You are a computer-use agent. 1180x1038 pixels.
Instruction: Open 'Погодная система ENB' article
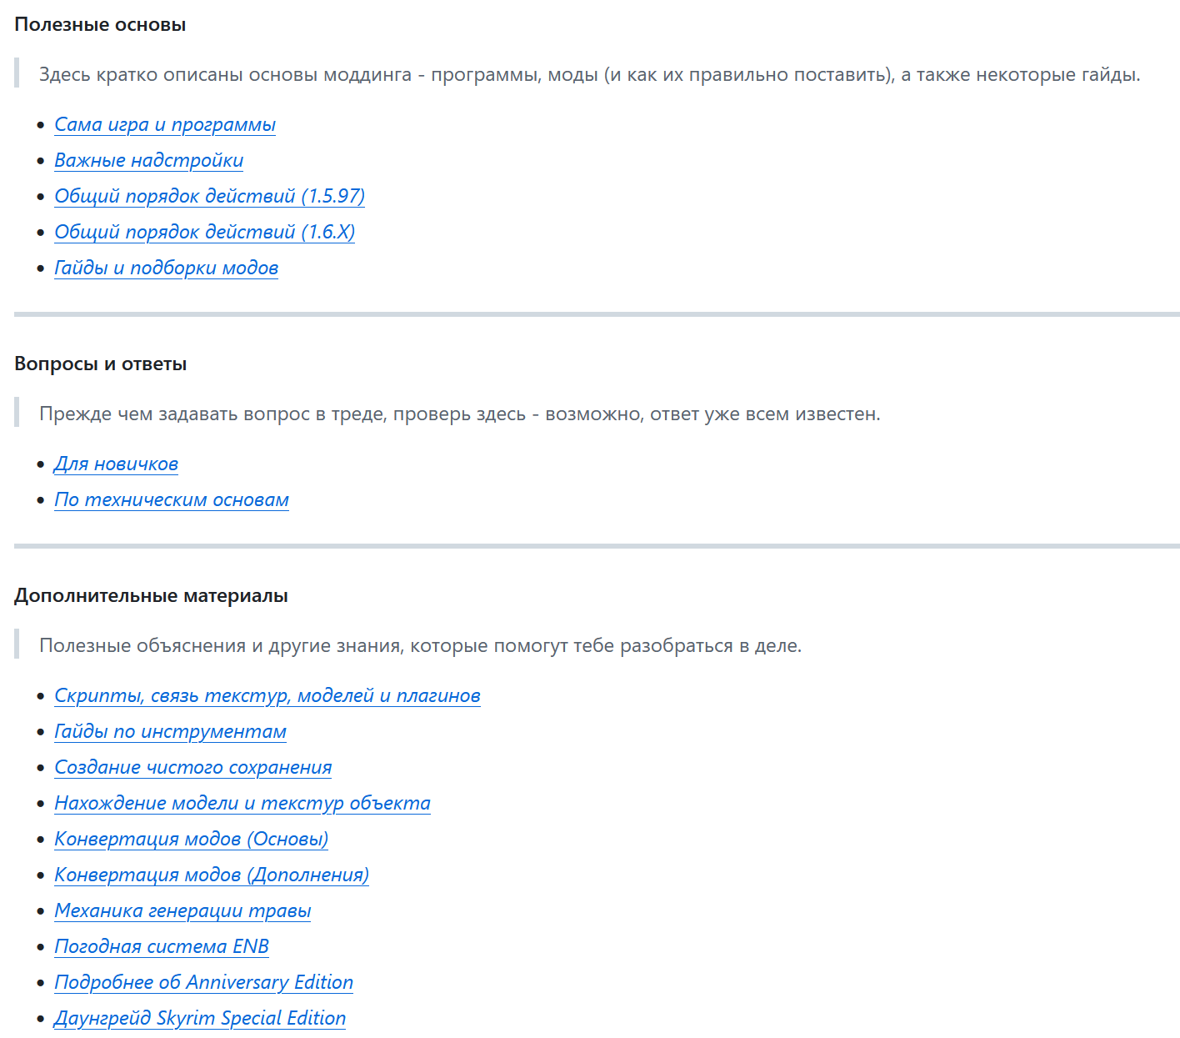click(162, 947)
